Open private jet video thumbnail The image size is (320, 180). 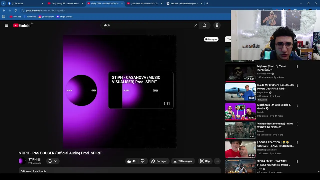(240, 92)
